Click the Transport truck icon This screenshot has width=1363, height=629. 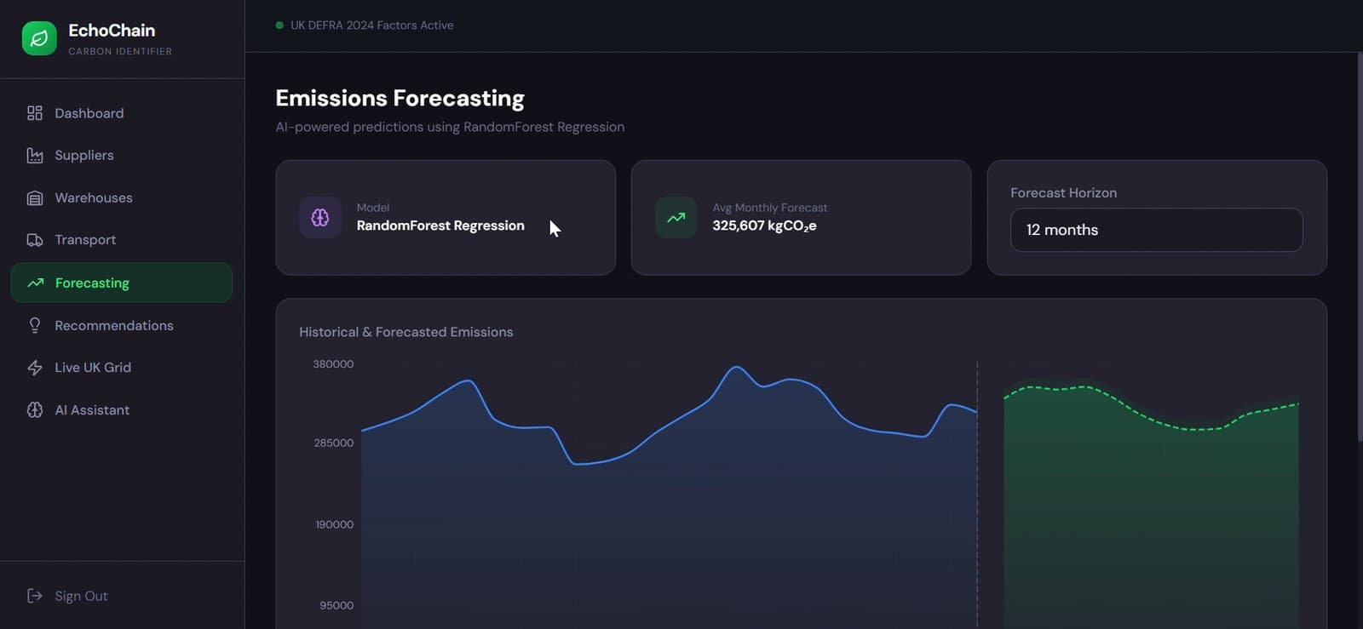click(x=35, y=240)
